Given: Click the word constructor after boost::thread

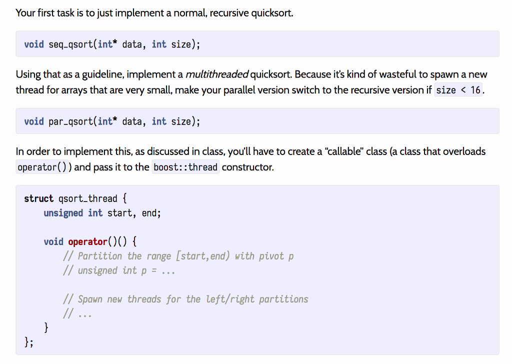Looking at the screenshot, I should click(x=248, y=167).
